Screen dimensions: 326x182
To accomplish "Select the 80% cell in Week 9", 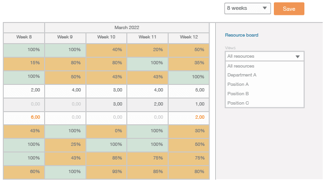I will tap(65, 64).
